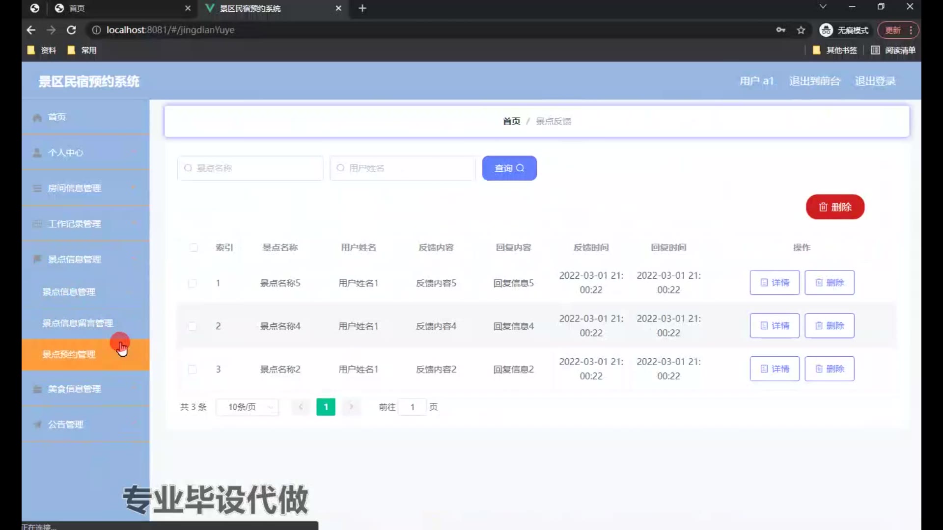This screenshot has width=943, height=530.
Task: Click the person icon for 个人中心
Action: pyautogui.click(x=37, y=153)
